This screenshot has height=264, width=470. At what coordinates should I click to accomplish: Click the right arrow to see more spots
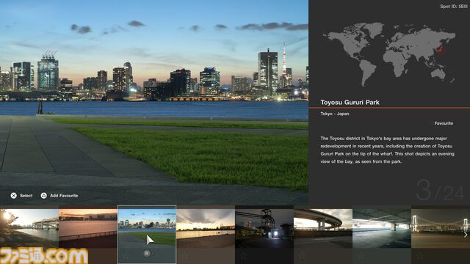(466, 235)
